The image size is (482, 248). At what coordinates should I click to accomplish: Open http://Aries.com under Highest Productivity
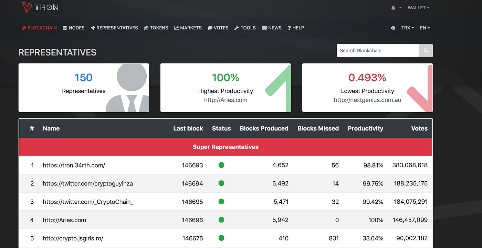point(226,100)
